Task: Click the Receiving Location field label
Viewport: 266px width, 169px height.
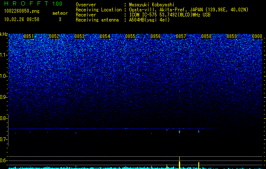Action: pyautogui.click(x=99, y=10)
